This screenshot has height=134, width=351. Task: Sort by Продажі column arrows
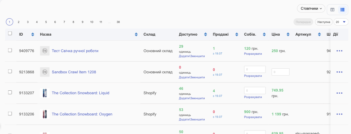(237, 34)
